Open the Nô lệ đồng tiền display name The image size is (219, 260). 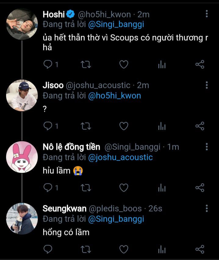[71, 147]
